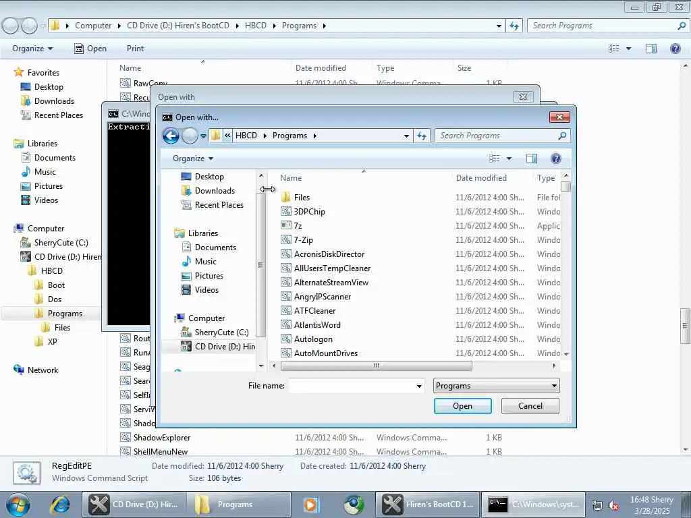Show preview pane in Open with dialog

(x=532, y=159)
